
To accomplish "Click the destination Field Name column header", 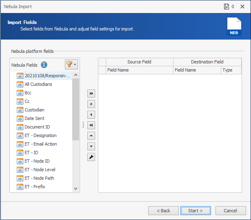I will (197, 70).
